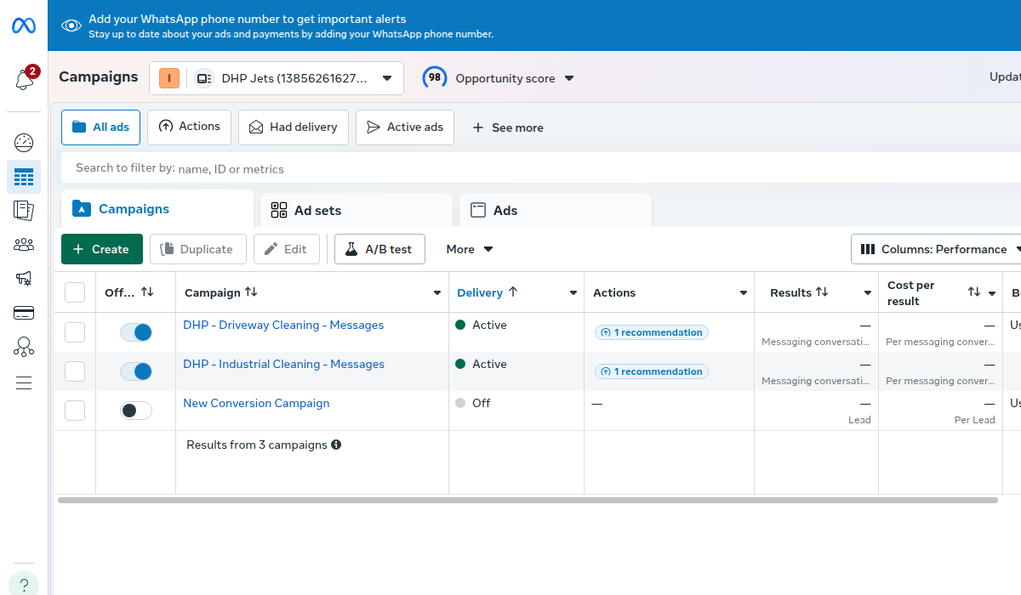
Task: Switch to the Ads tab
Action: (x=505, y=210)
